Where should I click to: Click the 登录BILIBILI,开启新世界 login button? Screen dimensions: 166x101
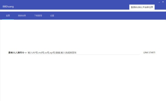point(142,7)
